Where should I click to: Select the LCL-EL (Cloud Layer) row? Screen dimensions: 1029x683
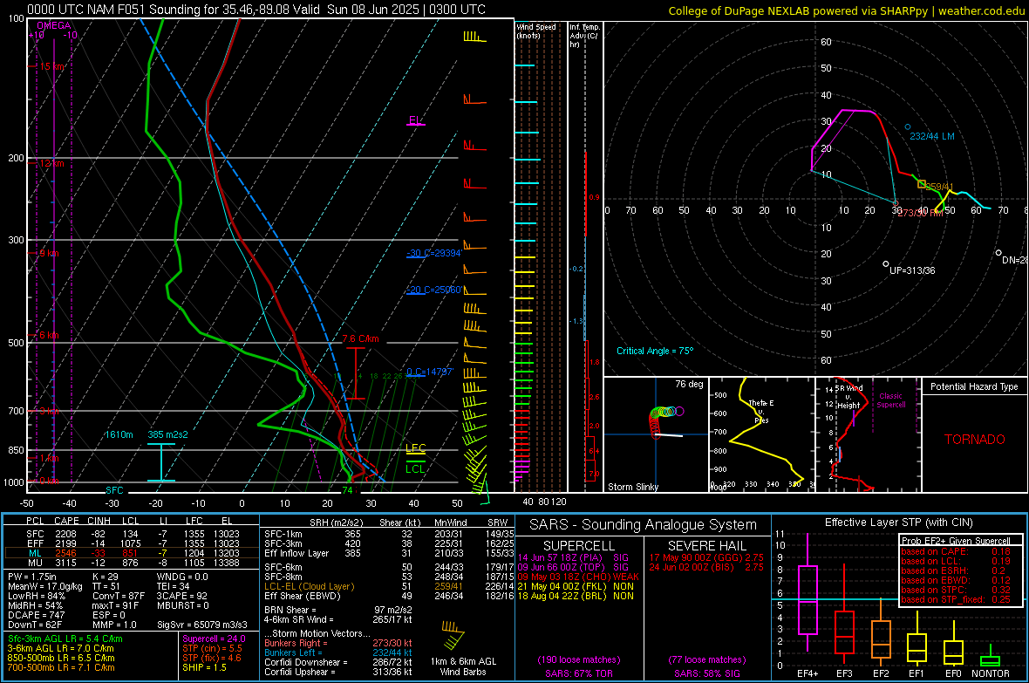pos(389,586)
